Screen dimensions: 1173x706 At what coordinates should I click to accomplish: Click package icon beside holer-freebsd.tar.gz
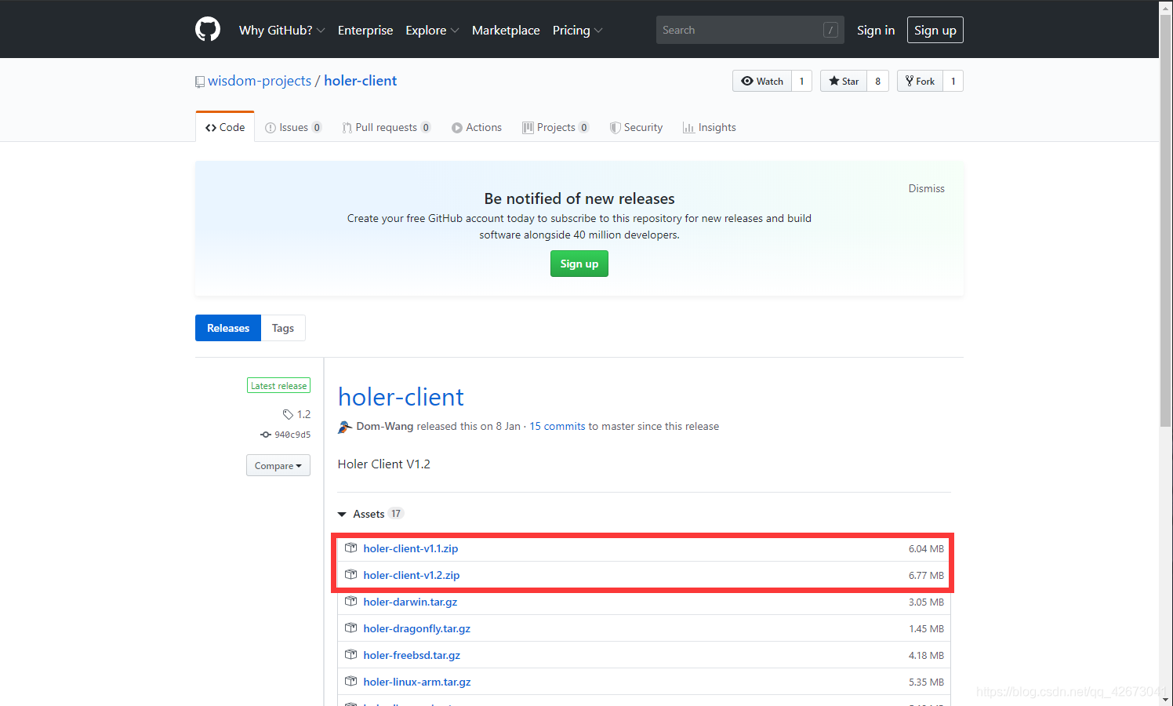click(x=350, y=655)
